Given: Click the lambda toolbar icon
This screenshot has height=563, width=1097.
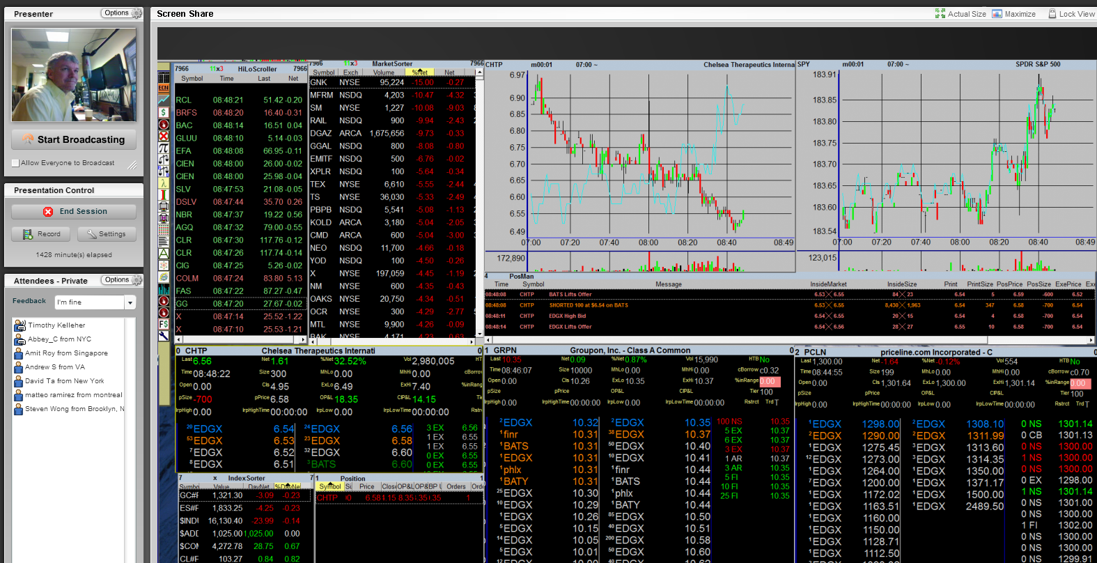Looking at the screenshot, I should (x=164, y=183).
